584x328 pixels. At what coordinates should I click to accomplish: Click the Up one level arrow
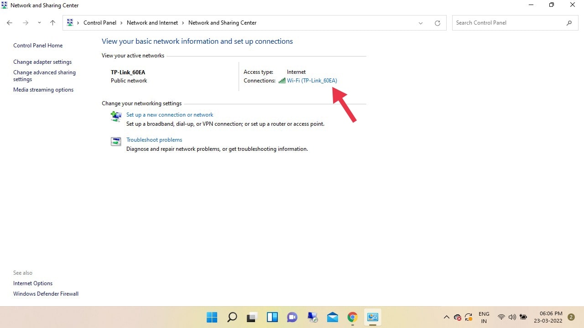coord(52,23)
